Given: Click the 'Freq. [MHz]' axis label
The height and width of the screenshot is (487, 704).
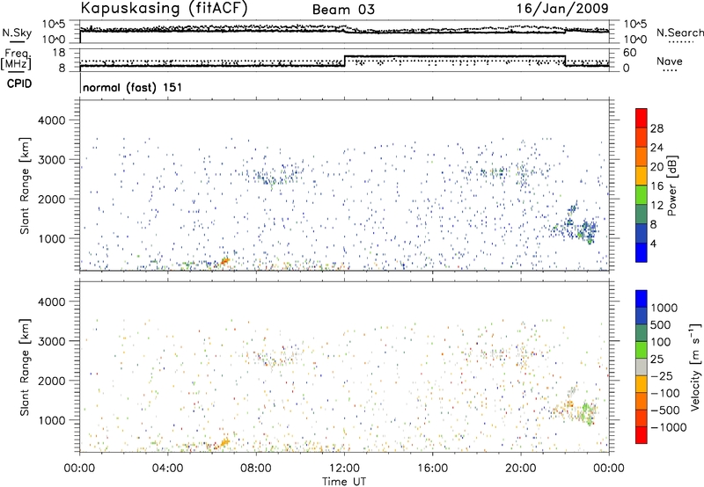Looking at the screenshot, I should tap(17, 59).
